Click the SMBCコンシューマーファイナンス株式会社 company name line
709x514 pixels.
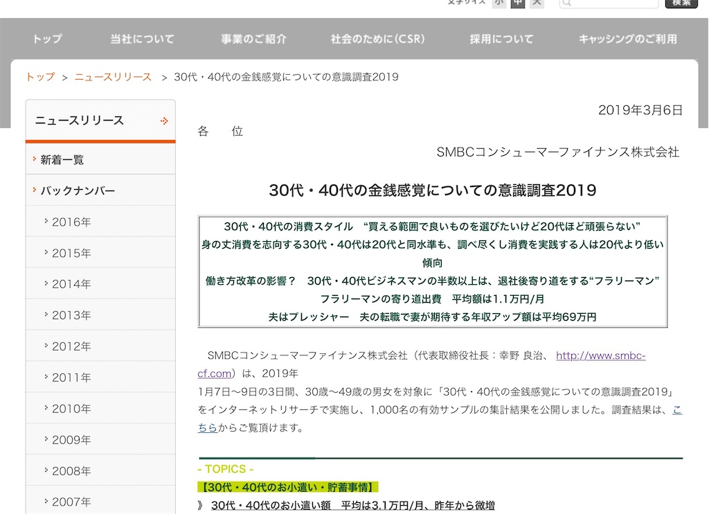[x=557, y=152]
